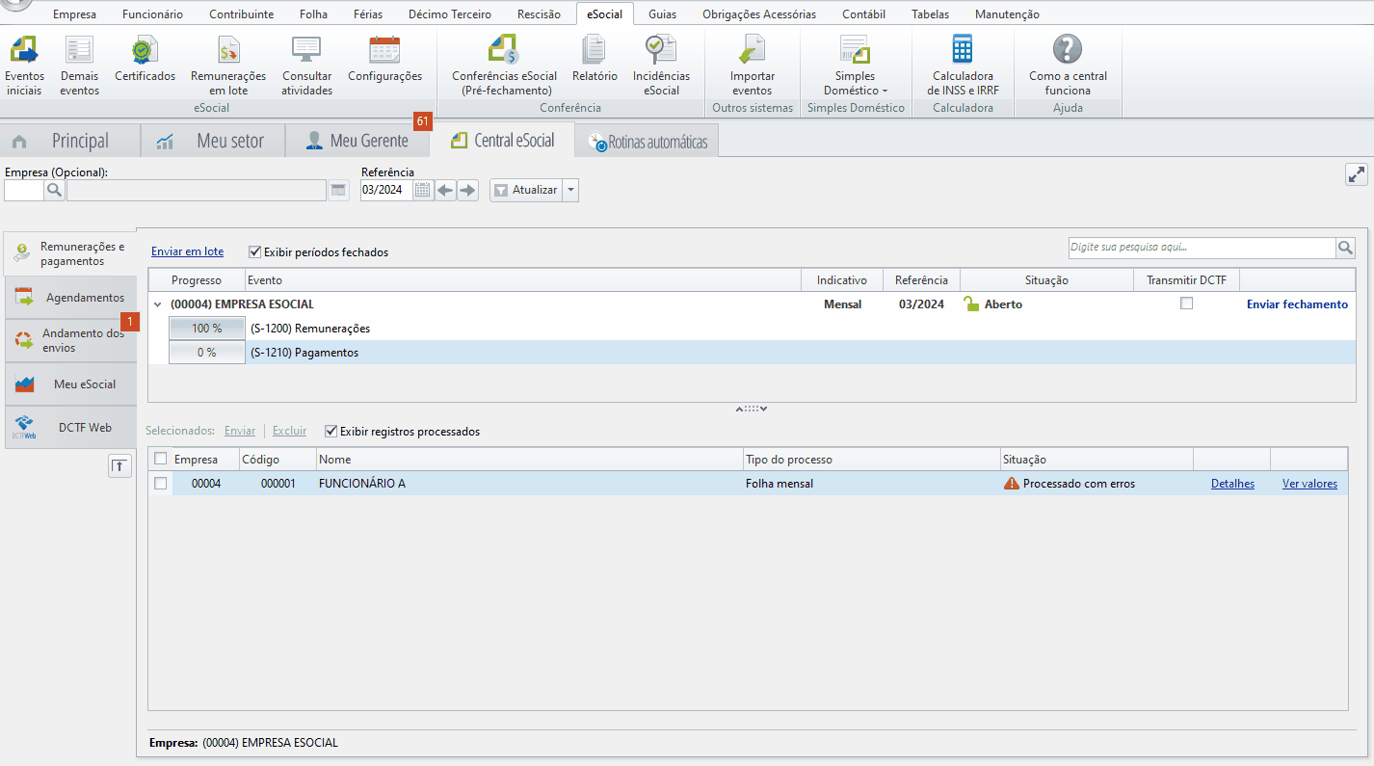Screen dimensions: 1374x766
Task: Switch to the Rotinas automáticas tab
Action: (x=647, y=143)
